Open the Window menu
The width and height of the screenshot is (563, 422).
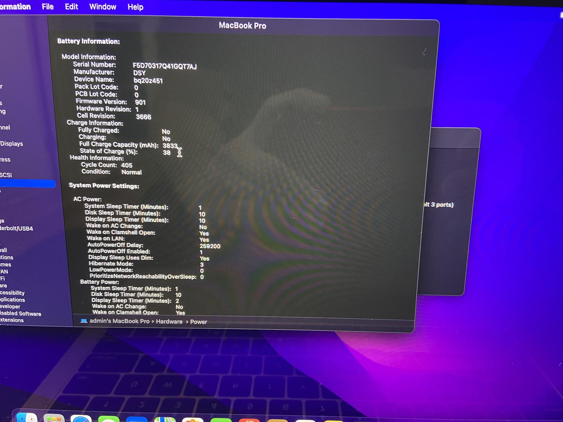(x=102, y=7)
